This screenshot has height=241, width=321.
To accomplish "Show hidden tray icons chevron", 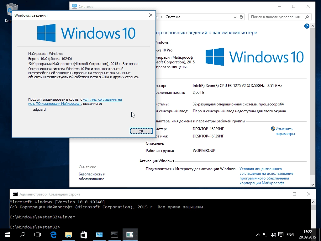I will click(258, 235).
